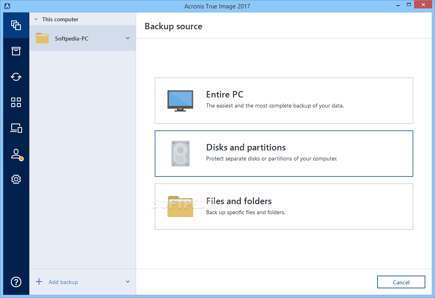Click the Files and folders folder icon
435x298 pixels.
pos(180,206)
